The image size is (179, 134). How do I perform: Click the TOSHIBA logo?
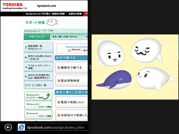pyautogui.click(x=13, y=5)
